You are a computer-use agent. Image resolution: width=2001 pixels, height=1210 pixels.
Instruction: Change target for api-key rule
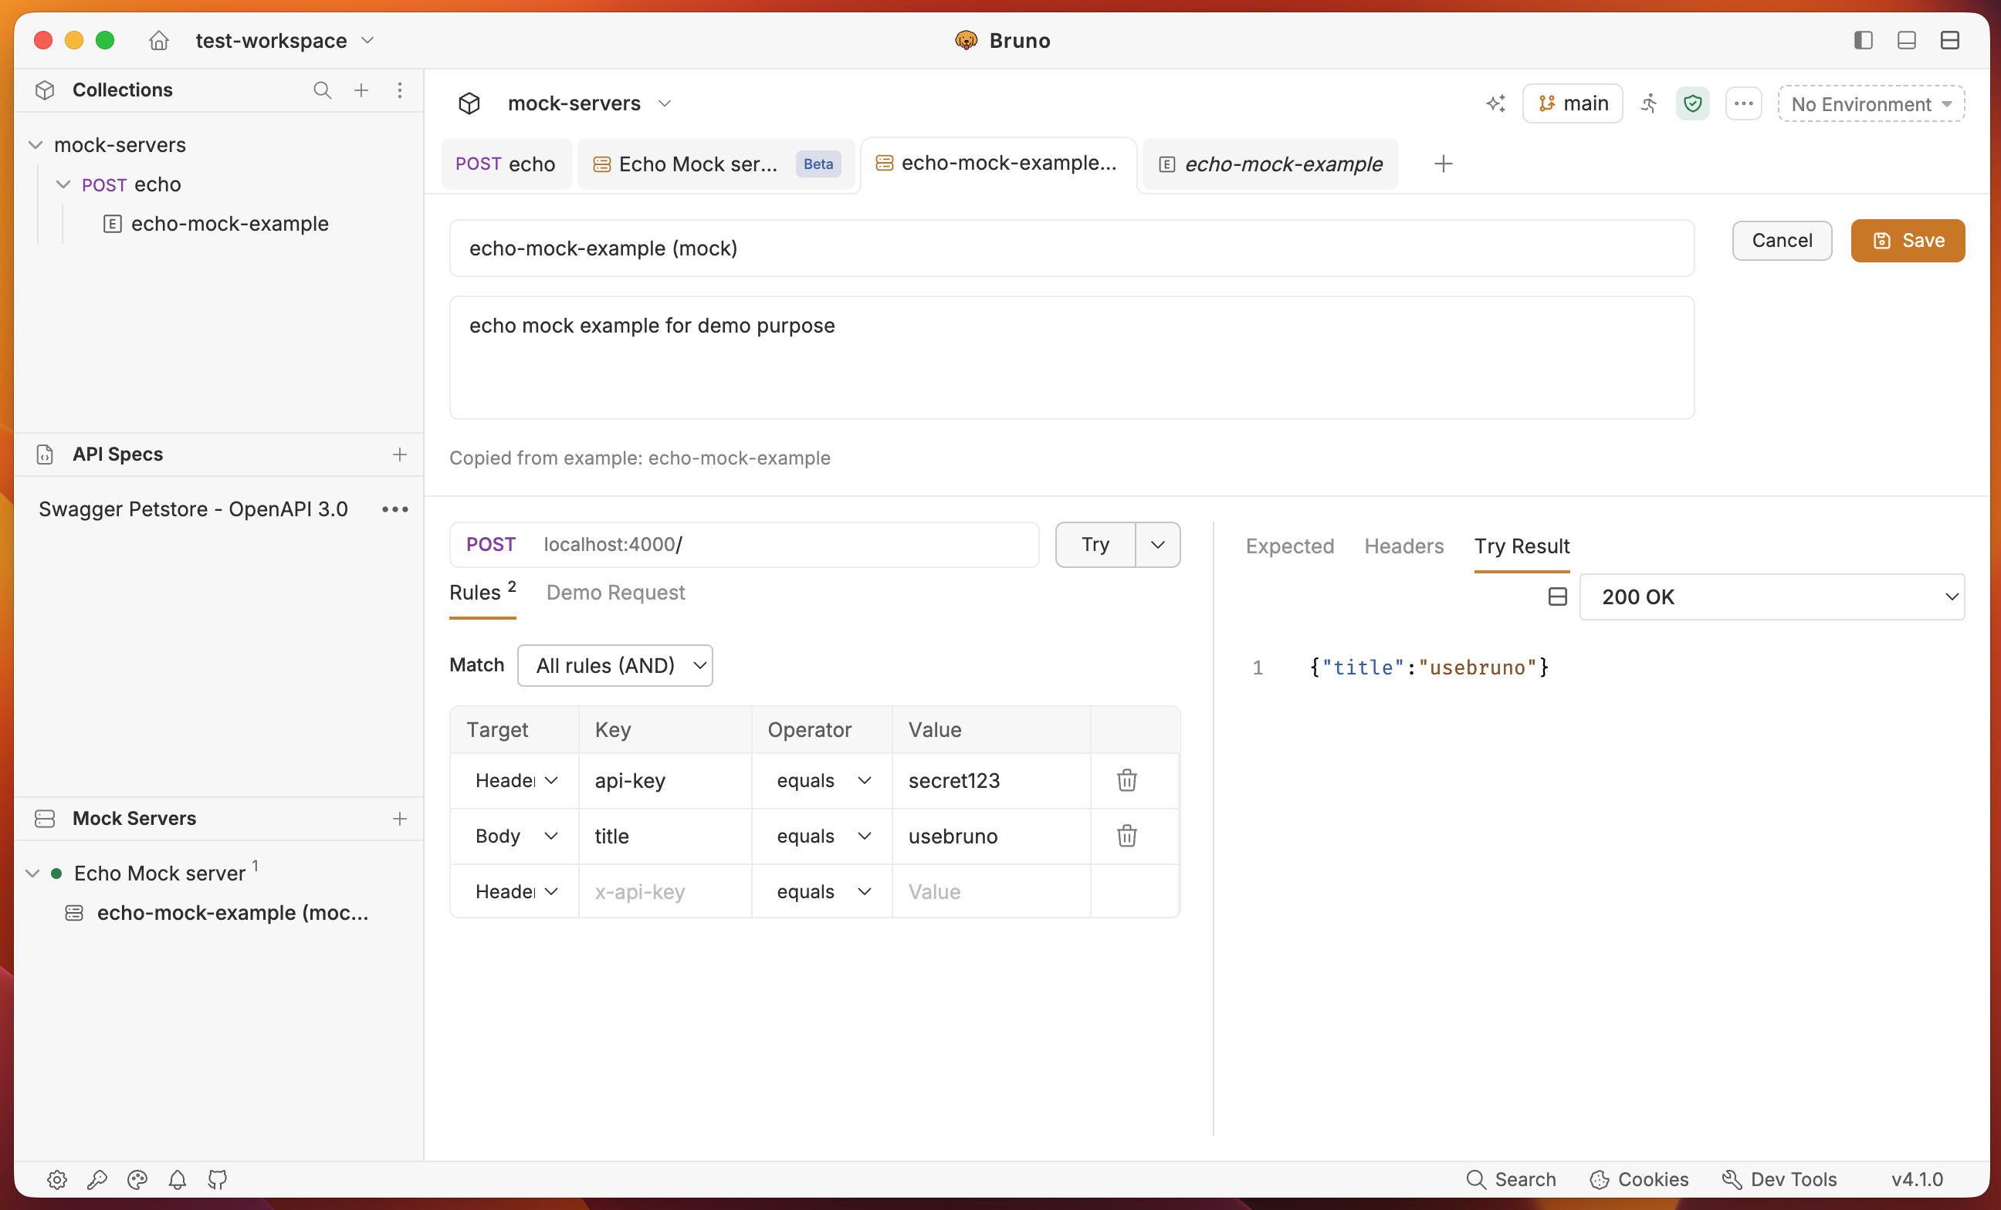[515, 781]
